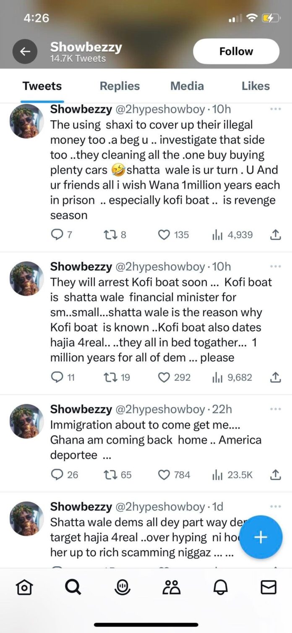Open the three-dot menu on the top tweet
Screen dimensions: 292x633
(276, 109)
